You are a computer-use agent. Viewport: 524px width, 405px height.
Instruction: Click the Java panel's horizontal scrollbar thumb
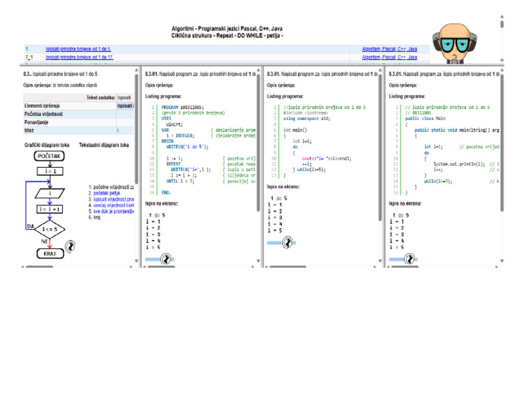click(x=405, y=267)
